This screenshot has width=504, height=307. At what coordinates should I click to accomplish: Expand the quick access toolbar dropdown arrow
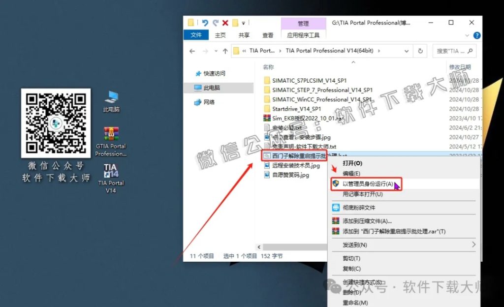(244, 23)
